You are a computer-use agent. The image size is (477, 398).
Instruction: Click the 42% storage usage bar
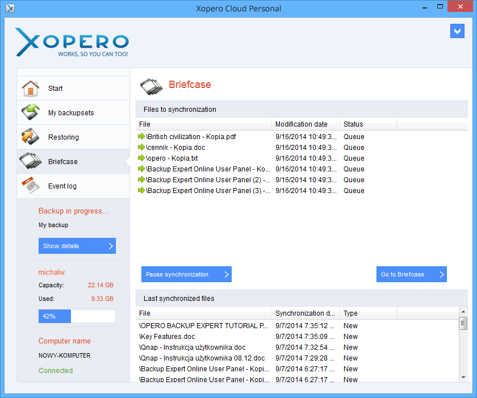77,316
